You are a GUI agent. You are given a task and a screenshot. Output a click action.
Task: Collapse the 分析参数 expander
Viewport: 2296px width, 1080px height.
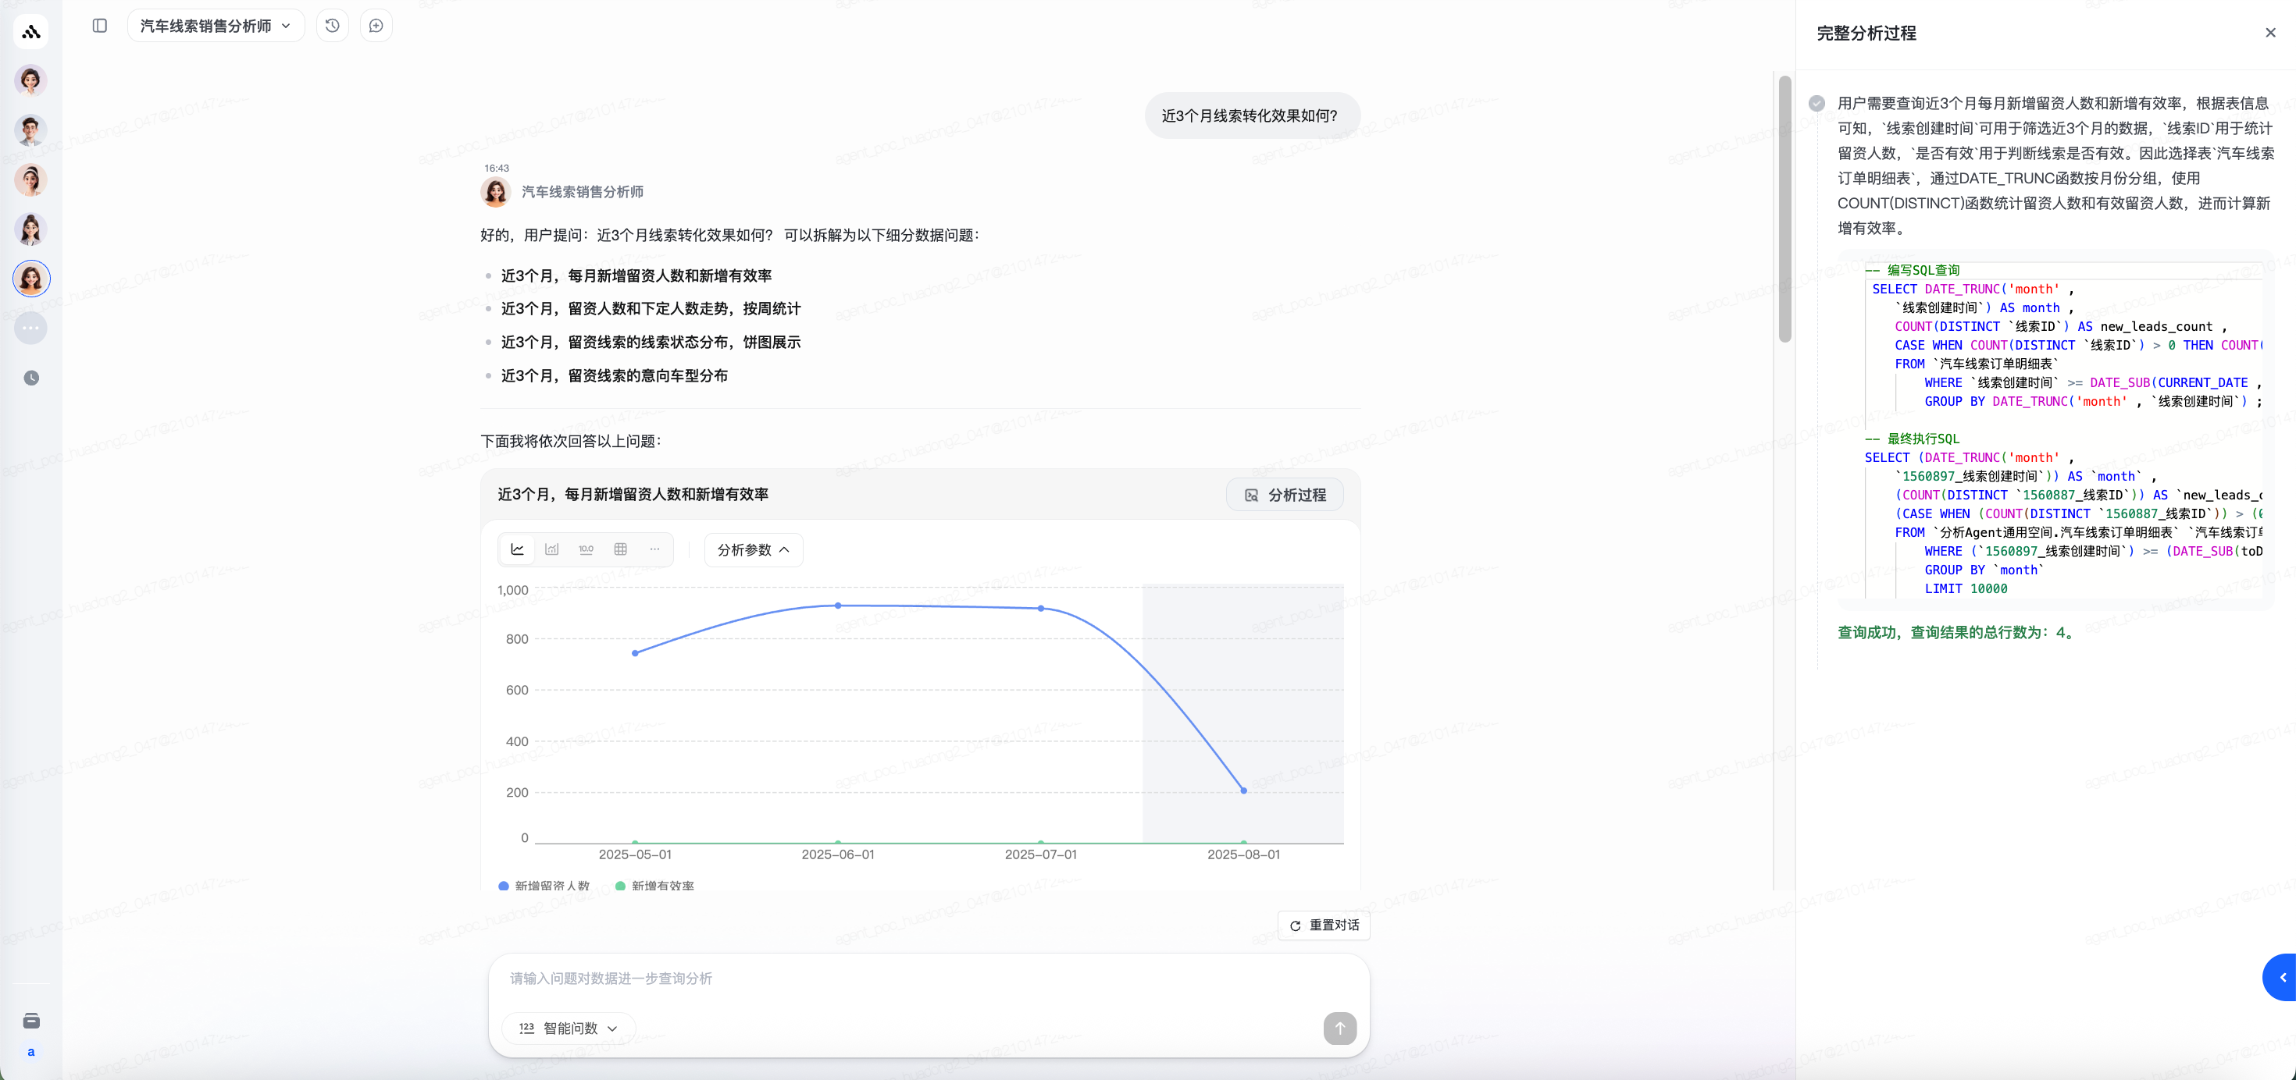[753, 550]
